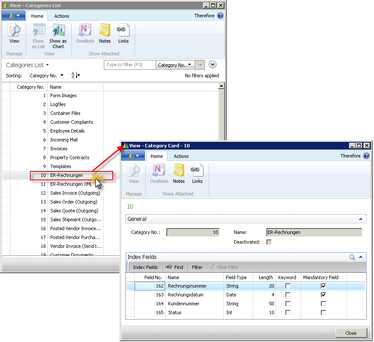The height and width of the screenshot is (342, 374).
Task: Open help icon in Category Card window
Action: coord(366,156)
